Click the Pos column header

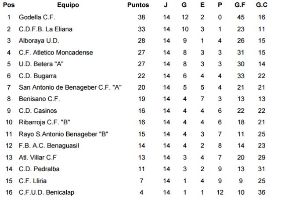(9, 5)
